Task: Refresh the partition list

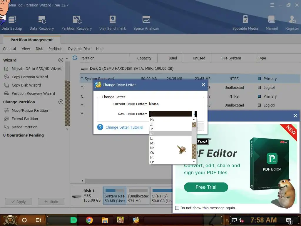Action: click(x=75, y=58)
